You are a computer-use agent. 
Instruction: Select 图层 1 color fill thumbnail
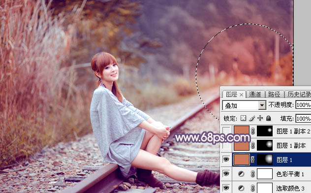tap(242, 160)
